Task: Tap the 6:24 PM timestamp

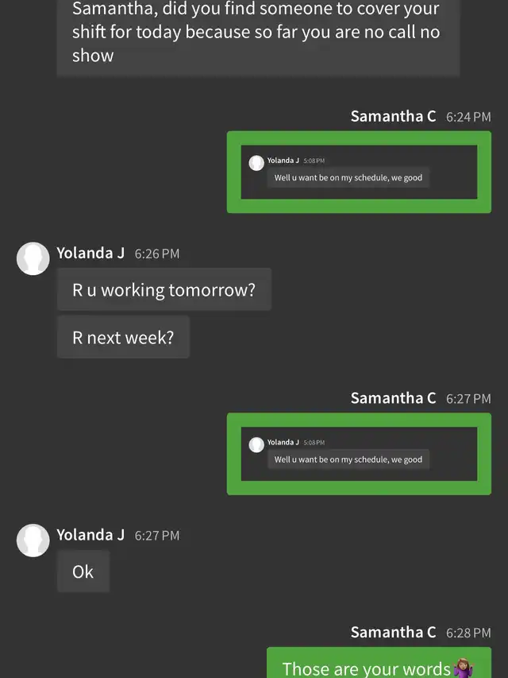Action: point(468,117)
